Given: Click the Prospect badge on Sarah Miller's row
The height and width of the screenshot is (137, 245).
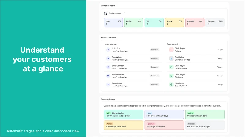Looking at the screenshot, I should pos(155,85).
